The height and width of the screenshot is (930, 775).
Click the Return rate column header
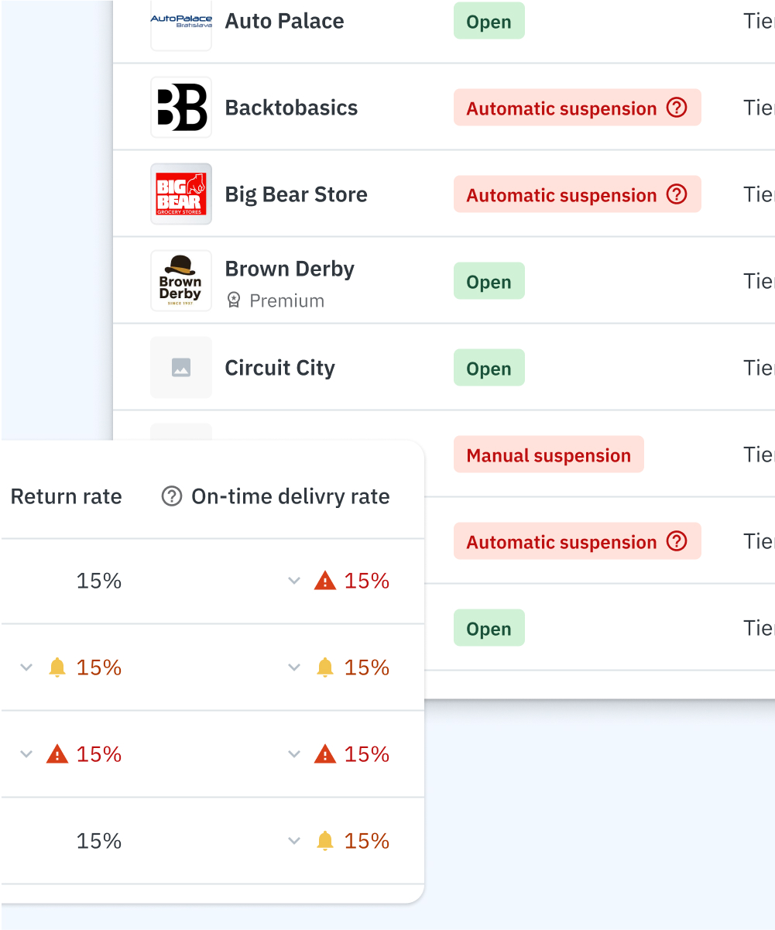pos(67,496)
